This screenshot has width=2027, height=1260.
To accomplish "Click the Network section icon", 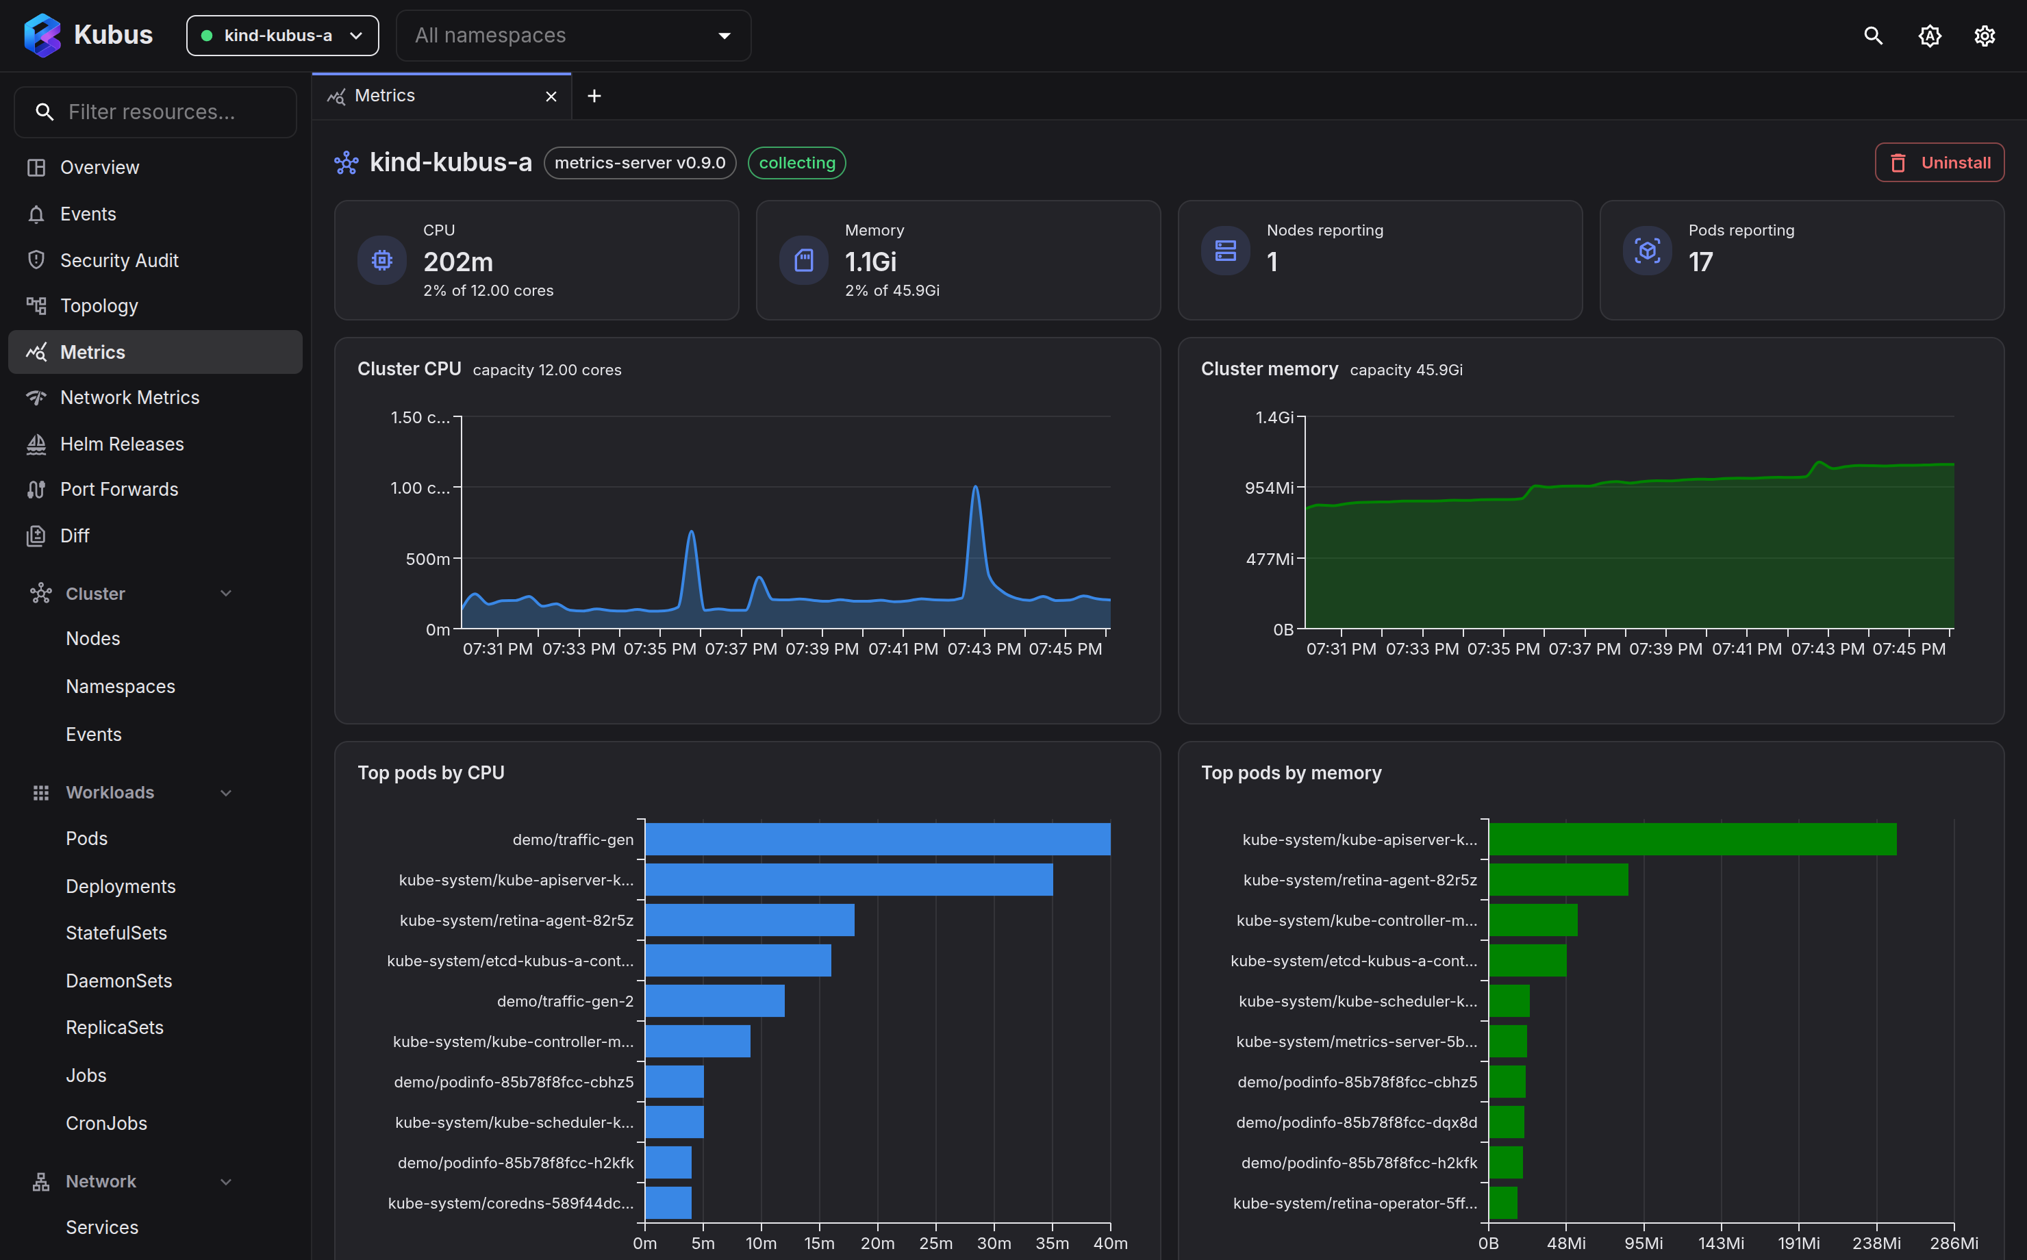I will (x=41, y=1182).
